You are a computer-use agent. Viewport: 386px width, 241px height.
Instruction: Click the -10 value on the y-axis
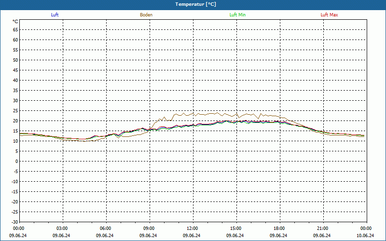(15, 182)
